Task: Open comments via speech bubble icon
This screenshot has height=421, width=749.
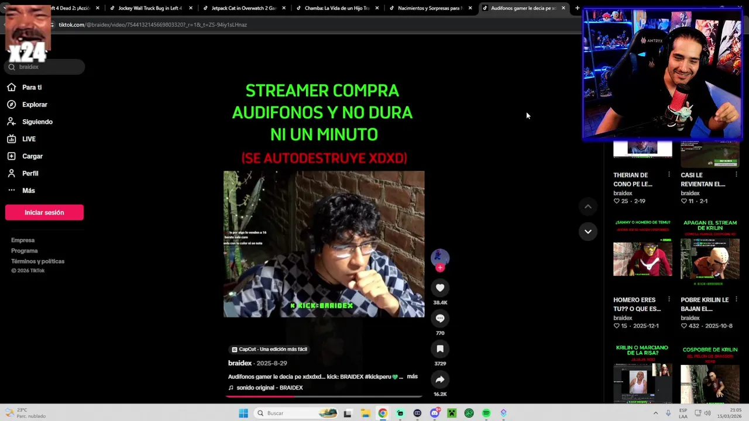Action: point(440,318)
